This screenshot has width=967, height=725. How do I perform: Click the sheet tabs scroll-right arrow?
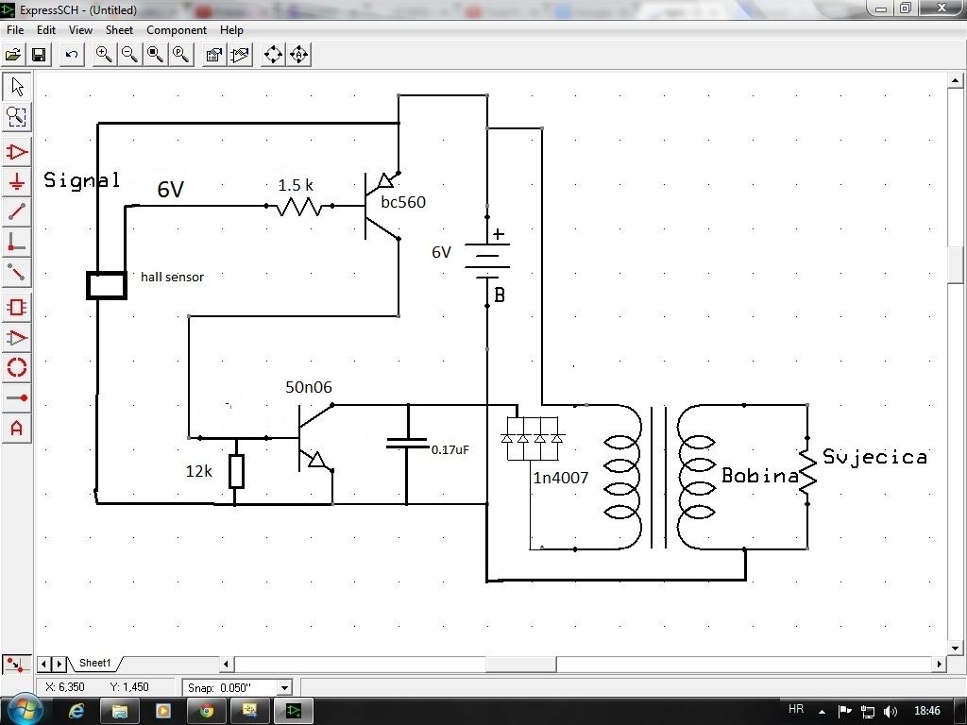(x=59, y=664)
